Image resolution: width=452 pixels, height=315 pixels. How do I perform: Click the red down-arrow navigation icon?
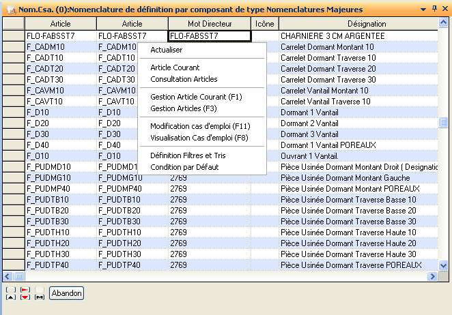tap(25, 297)
